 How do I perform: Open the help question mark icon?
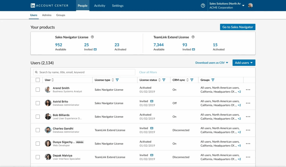pyautogui.click(x=203, y=5)
